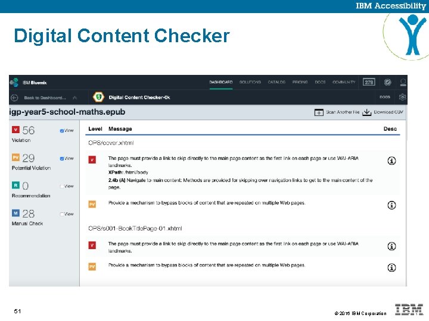Screen dimensions: 429x321
Task: Click the 0 Recommendation count
Action: point(25,186)
